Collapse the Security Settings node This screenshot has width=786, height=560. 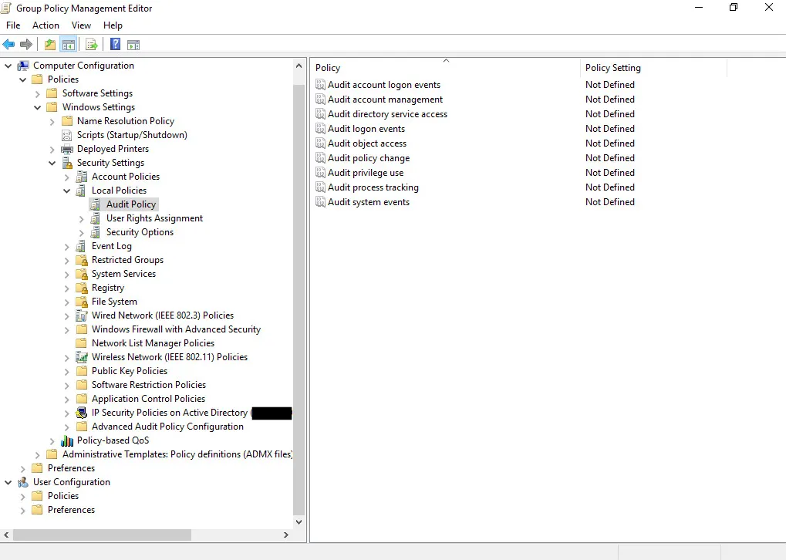52,162
